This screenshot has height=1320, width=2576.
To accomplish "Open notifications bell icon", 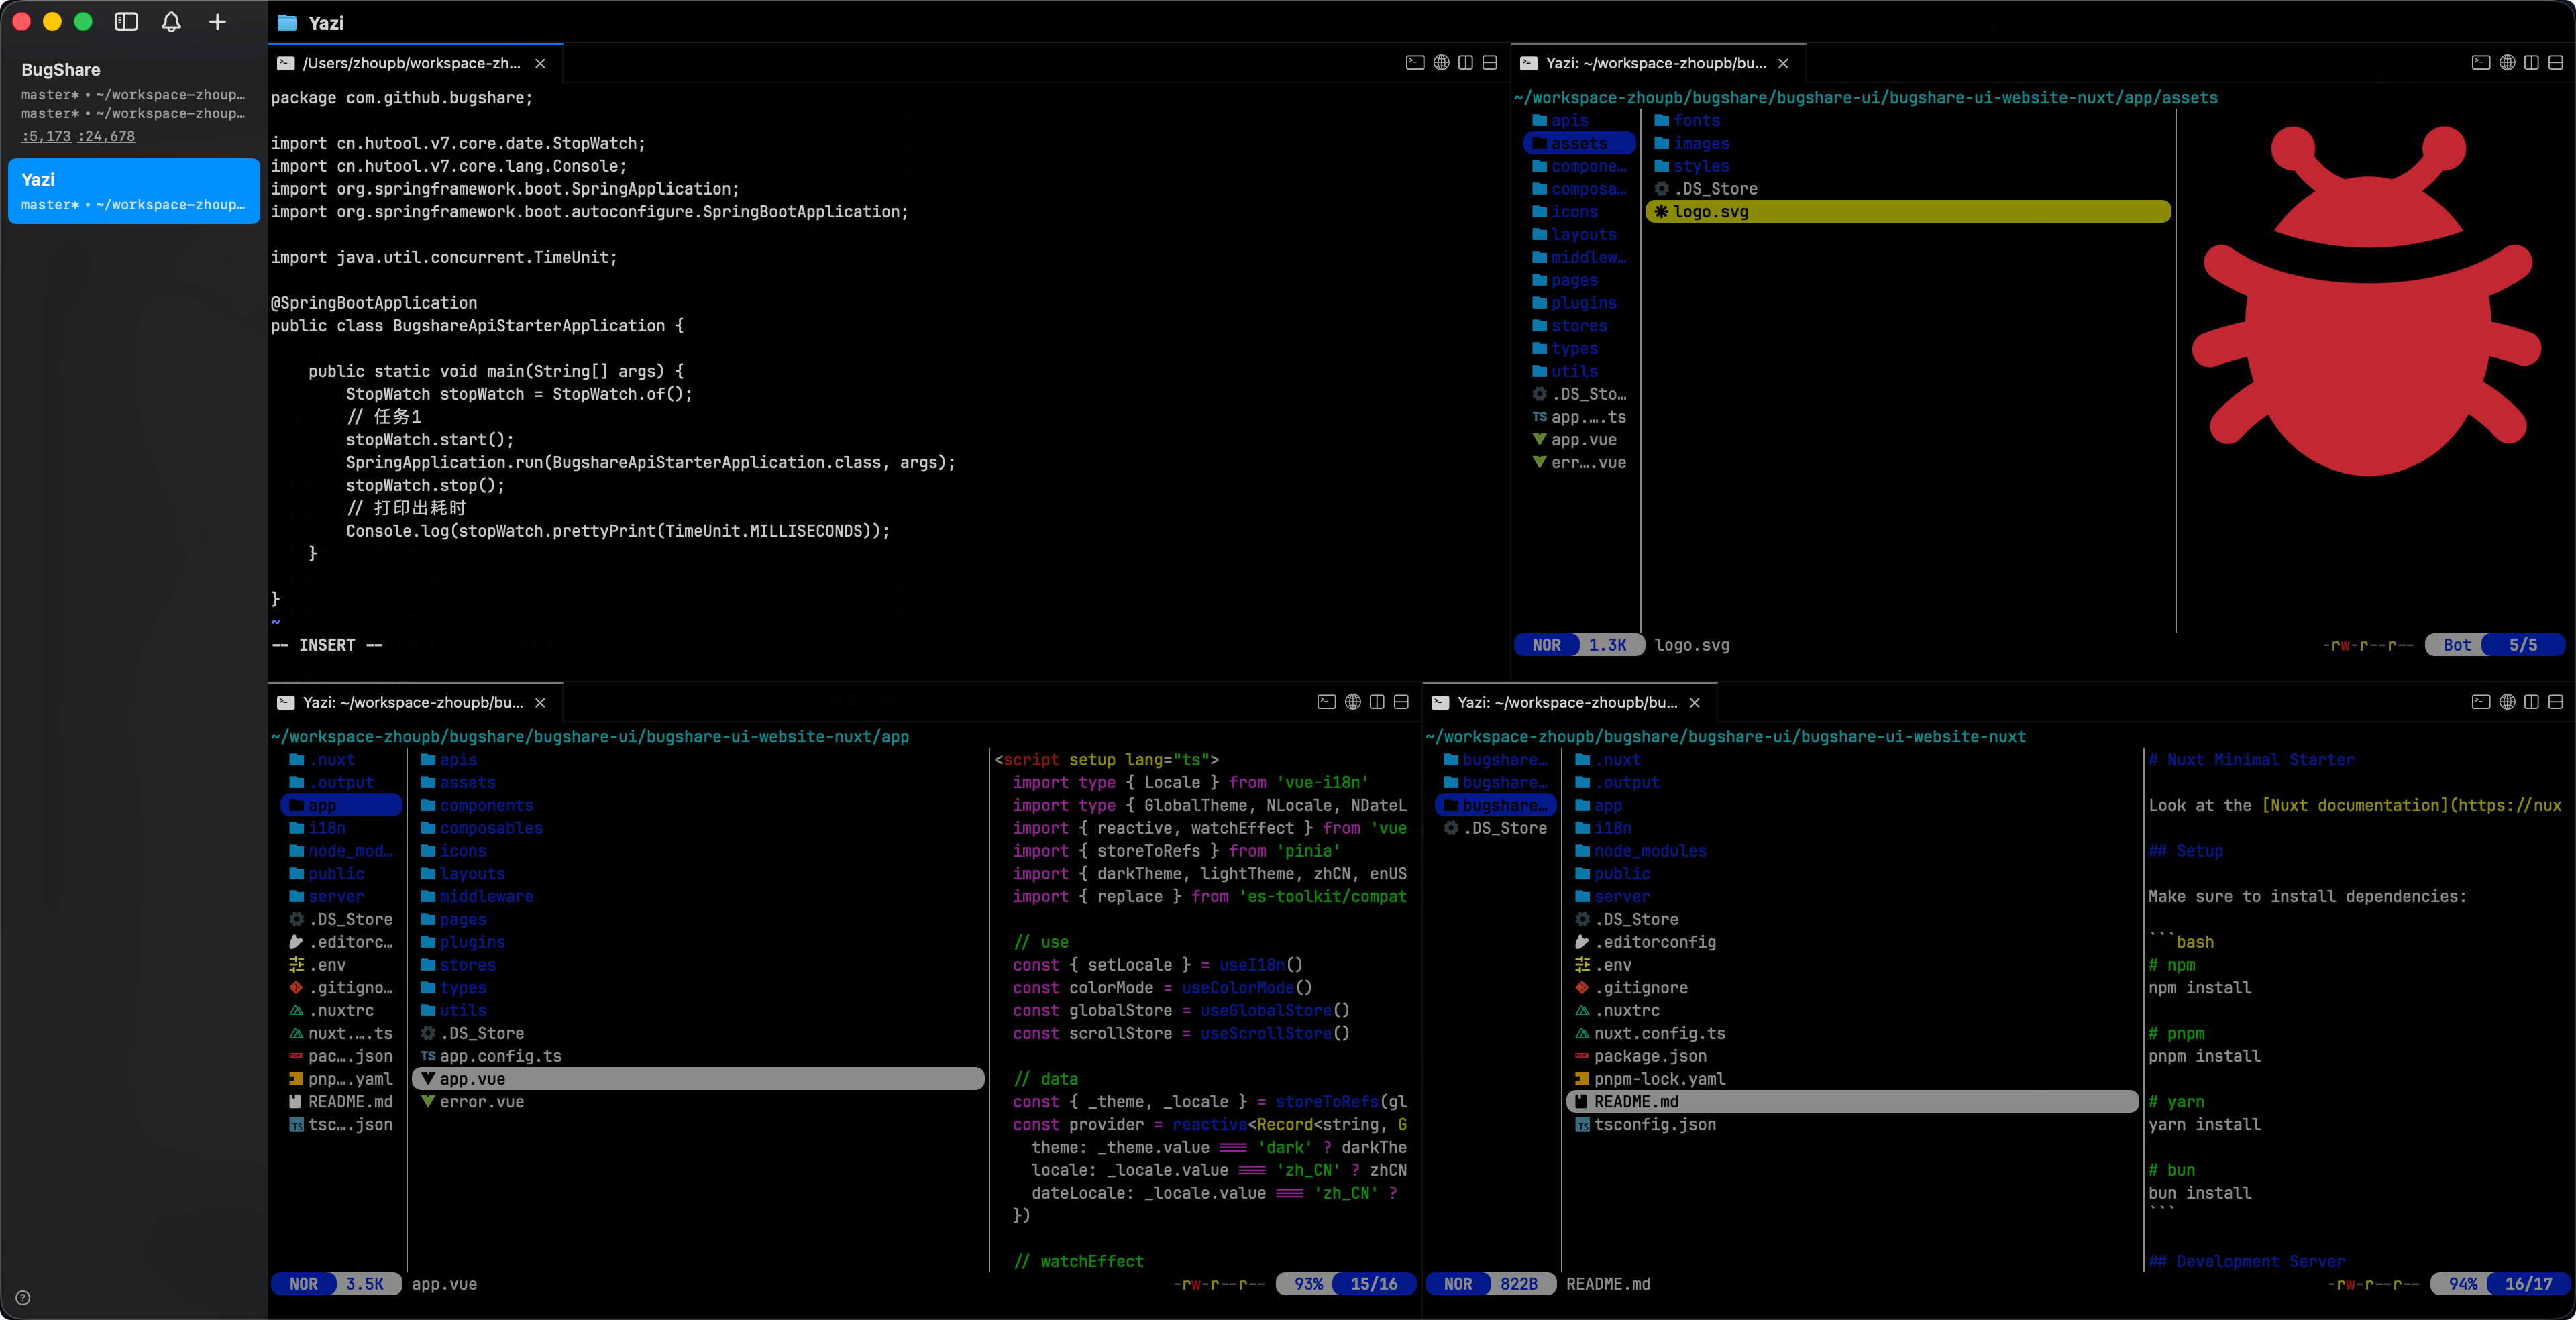I will click(x=171, y=22).
